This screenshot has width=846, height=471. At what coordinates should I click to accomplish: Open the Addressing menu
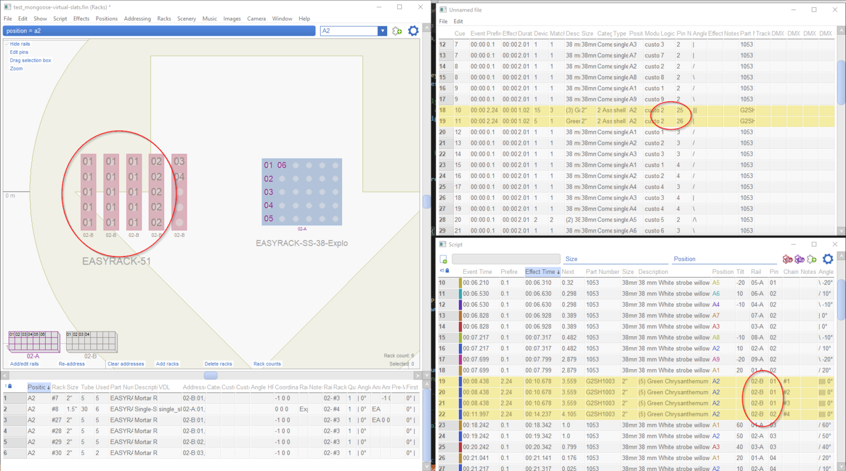(137, 19)
